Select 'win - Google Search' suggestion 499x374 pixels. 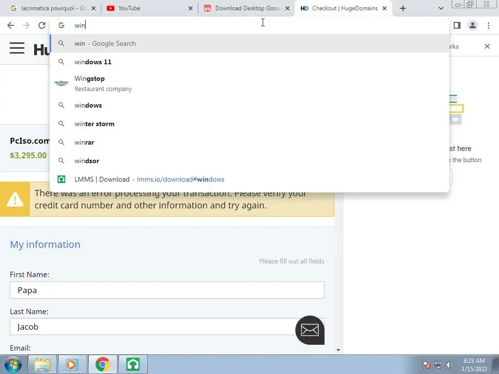[x=249, y=43]
